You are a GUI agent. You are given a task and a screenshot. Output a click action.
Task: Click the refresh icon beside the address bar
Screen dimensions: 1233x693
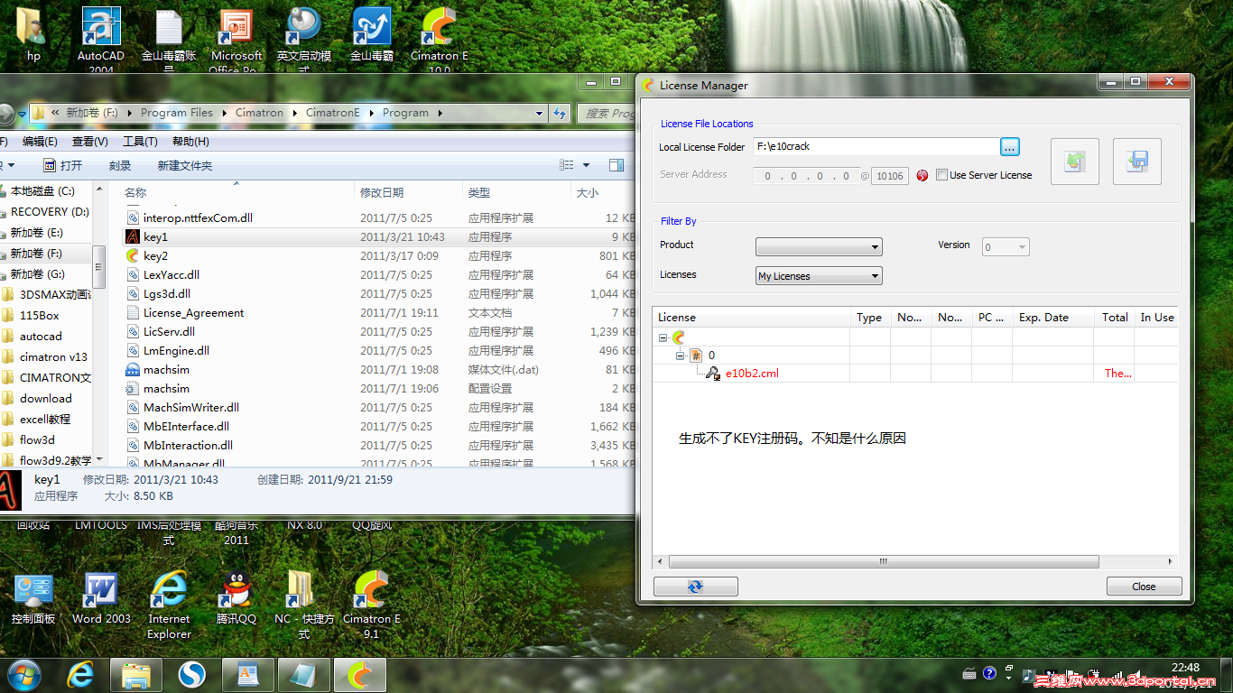(560, 113)
